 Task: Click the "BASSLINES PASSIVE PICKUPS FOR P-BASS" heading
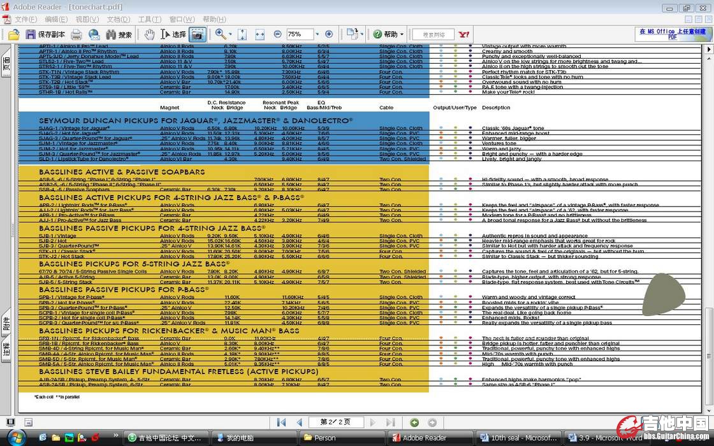(x=124, y=289)
